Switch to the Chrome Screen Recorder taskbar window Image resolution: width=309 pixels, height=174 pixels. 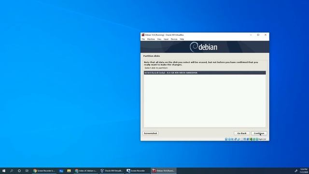point(44,171)
